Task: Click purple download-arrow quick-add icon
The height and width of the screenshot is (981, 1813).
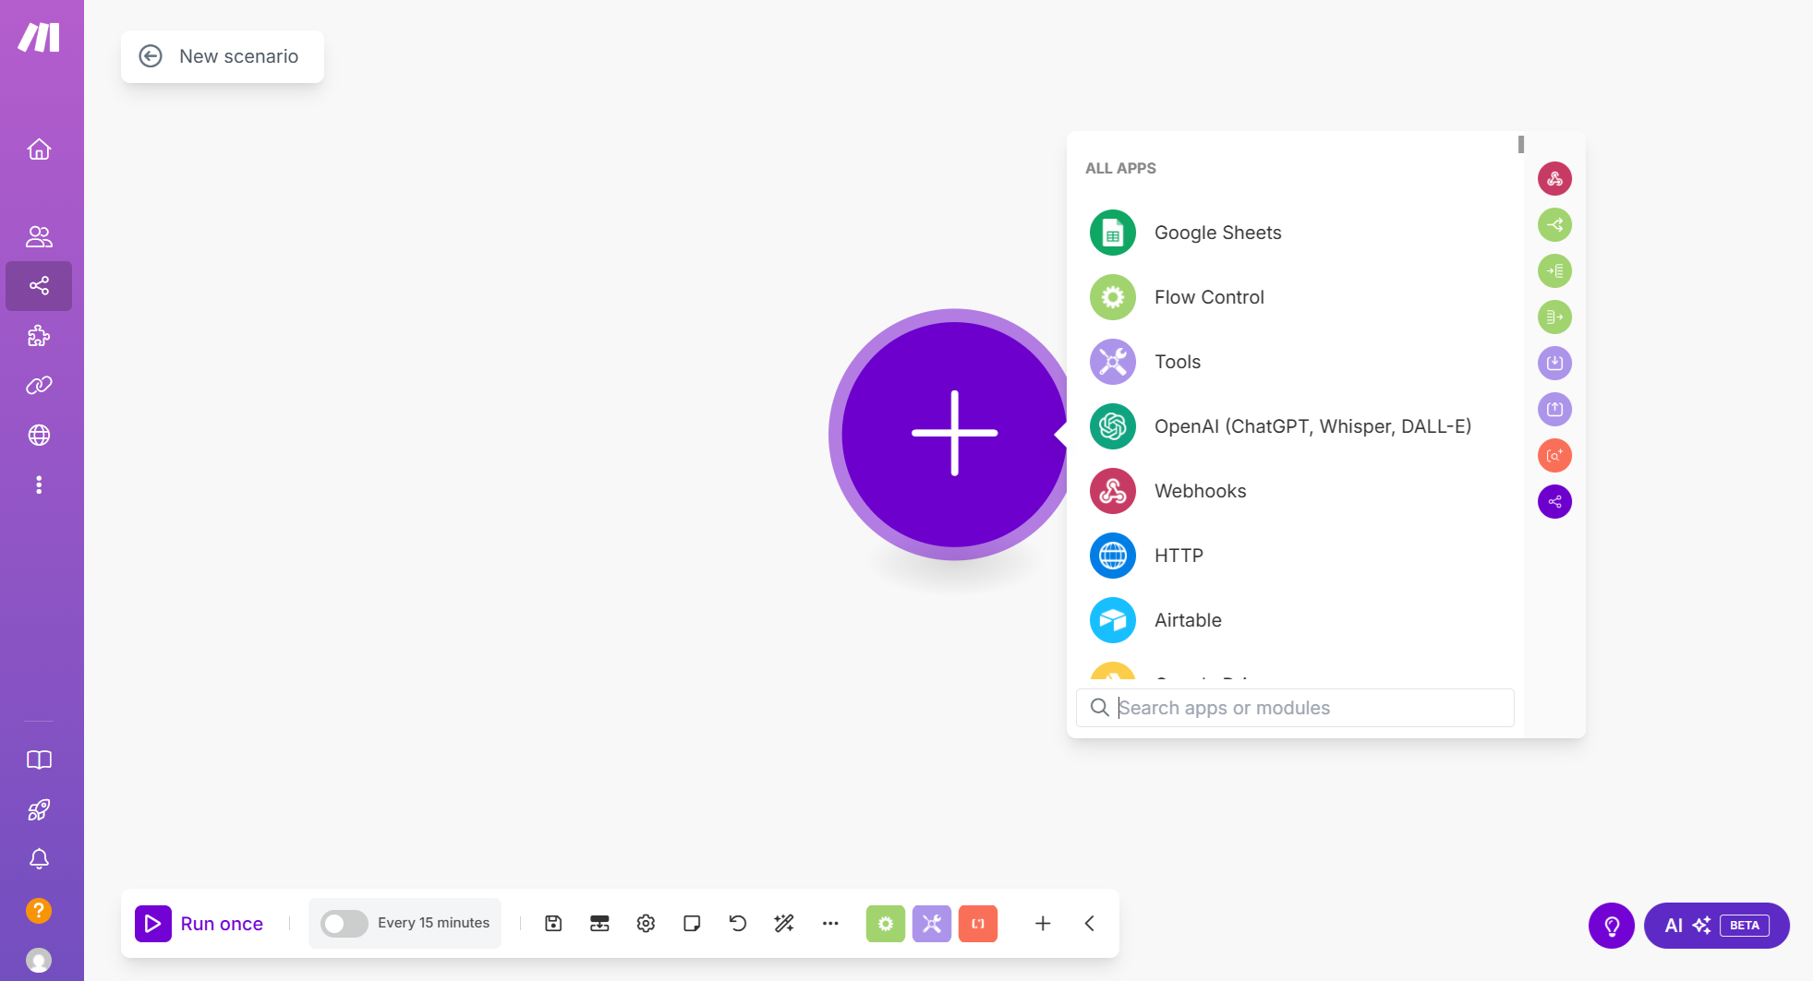Action: point(1554,364)
